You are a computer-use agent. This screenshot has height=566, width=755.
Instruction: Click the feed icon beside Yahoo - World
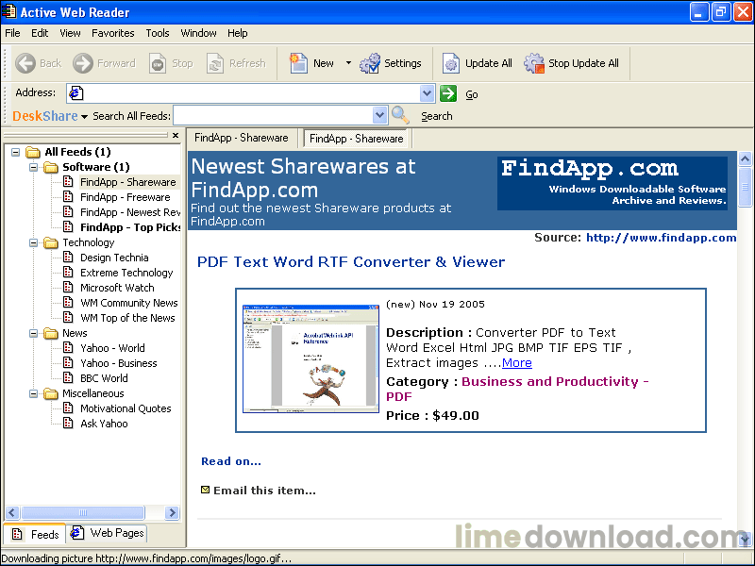[x=68, y=348]
